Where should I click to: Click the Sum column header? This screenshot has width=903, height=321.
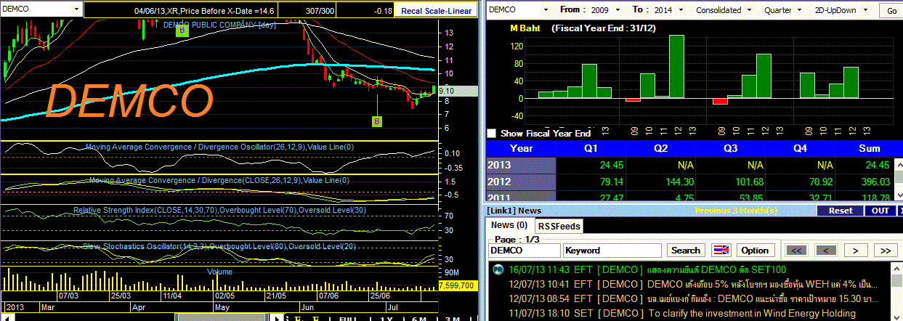tap(870, 147)
